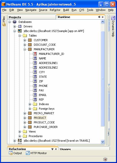Click the status bar notification icon
Screen dimensions: 117x163
(x=105, y=159)
